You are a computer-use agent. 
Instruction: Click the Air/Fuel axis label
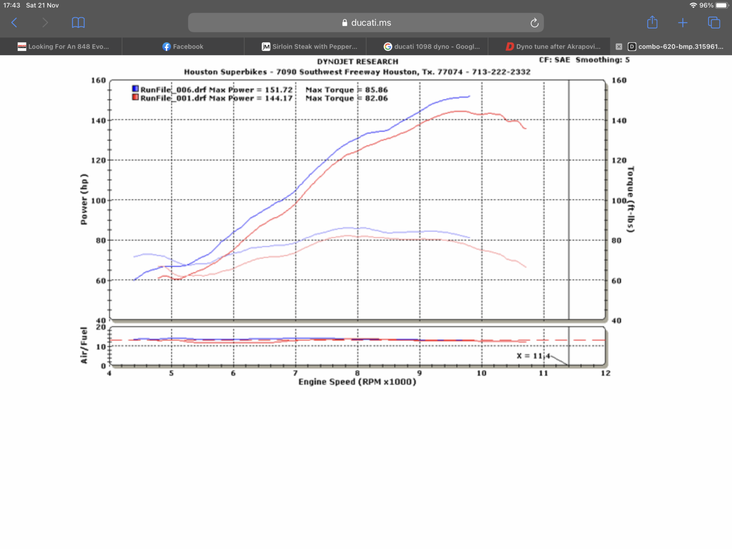(84, 345)
